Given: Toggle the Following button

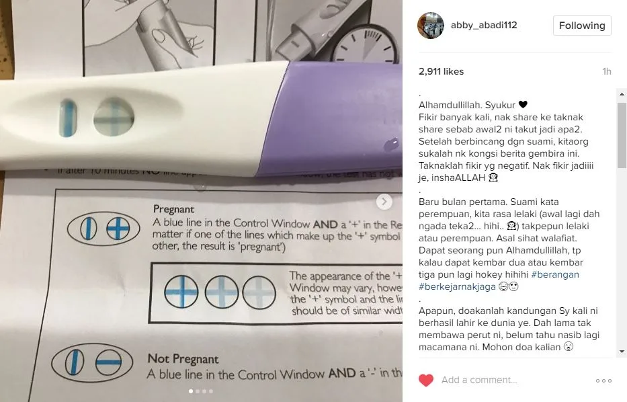Looking at the screenshot, I should [x=582, y=26].
